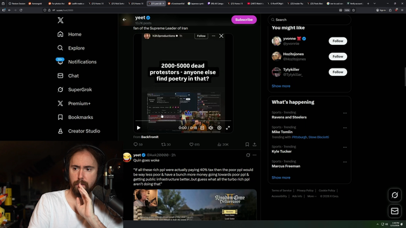Open the X logo home icon
406x228 pixels.
(x=60, y=20)
